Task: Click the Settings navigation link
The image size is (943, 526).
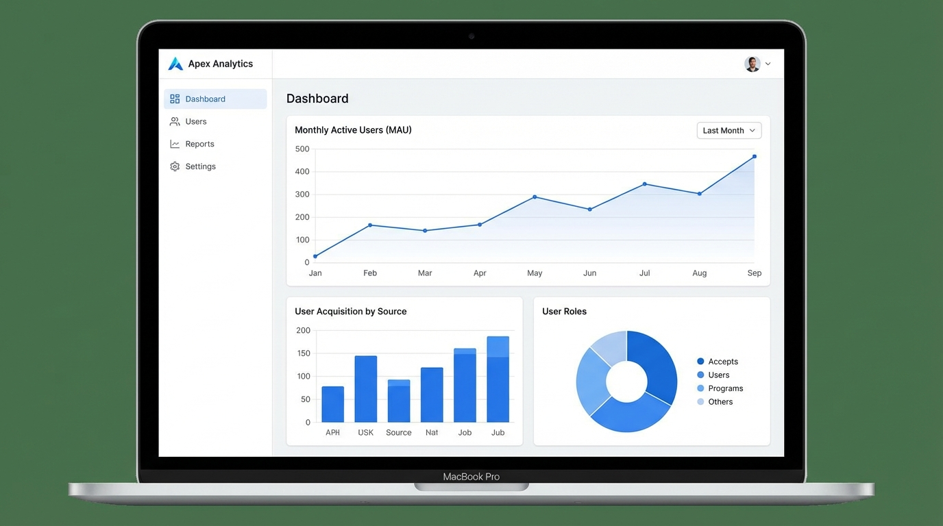Action: [201, 166]
